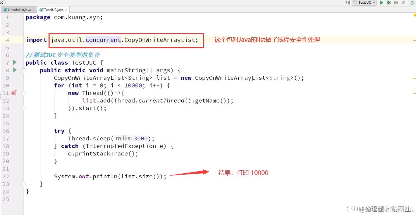Click the word 'concurrent' in the import
Viewport: 416px width, 215px height.
pos(103,40)
